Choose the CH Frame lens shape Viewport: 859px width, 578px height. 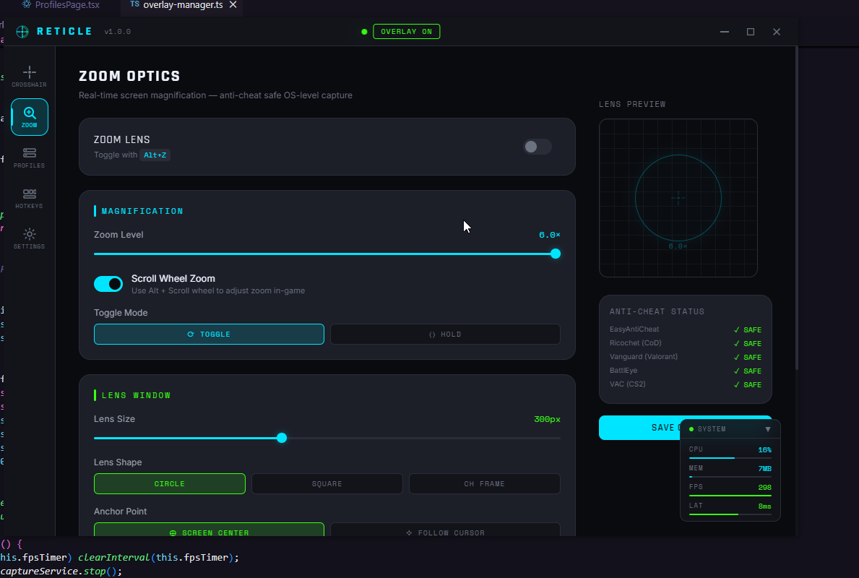click(484, 484)
